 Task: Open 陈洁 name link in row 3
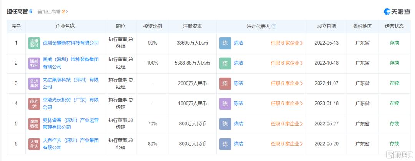238,83
